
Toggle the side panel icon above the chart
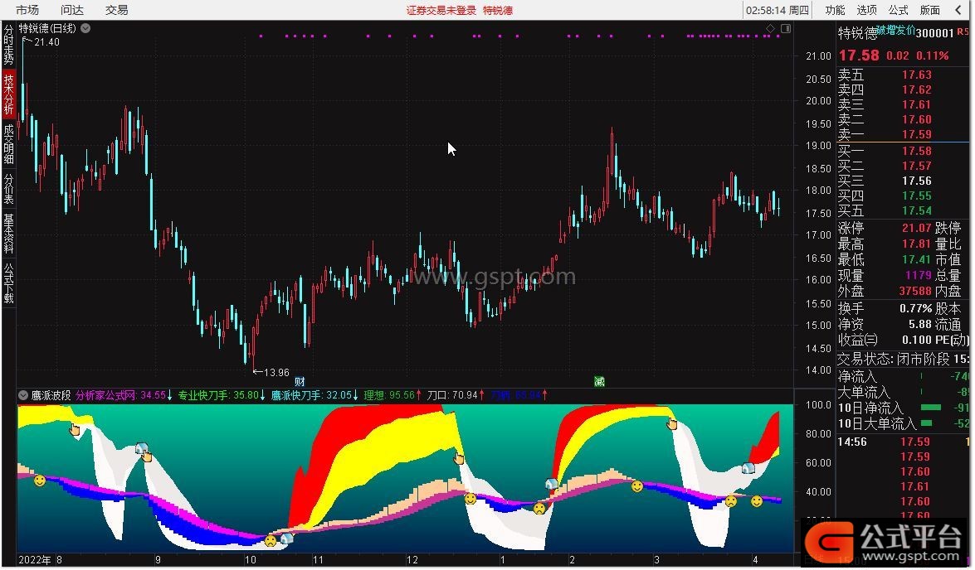[786, 28]
